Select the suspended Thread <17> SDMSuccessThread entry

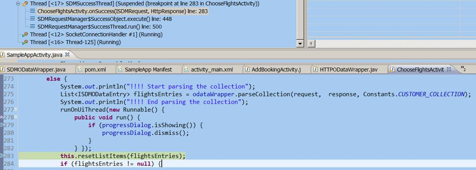tap(145, 4)
